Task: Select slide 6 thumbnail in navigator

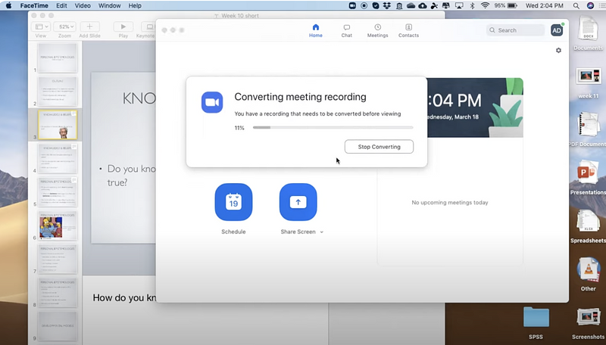Action: (58, 225)
